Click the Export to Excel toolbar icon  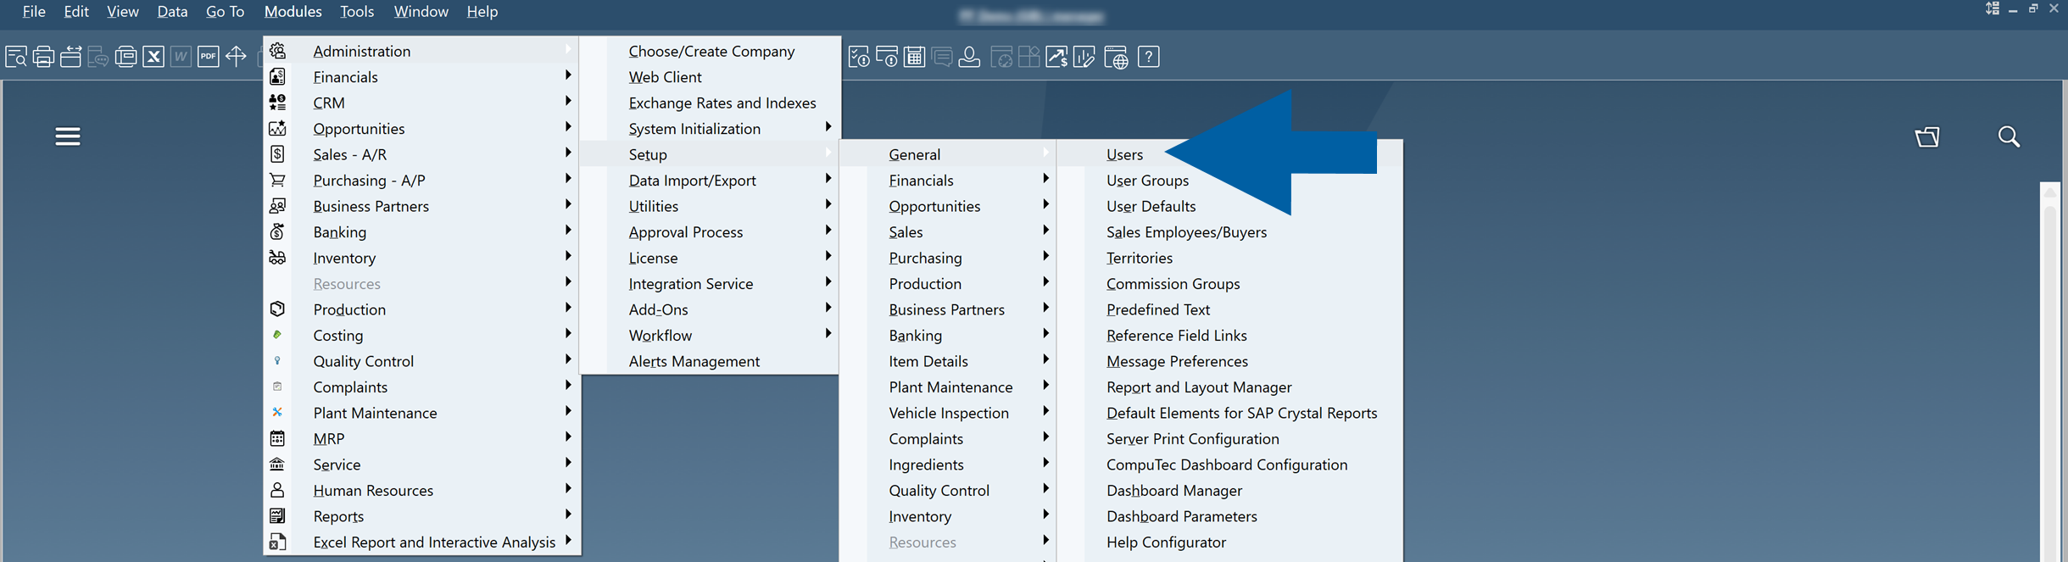(x=153, y=57)
